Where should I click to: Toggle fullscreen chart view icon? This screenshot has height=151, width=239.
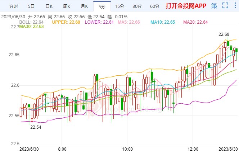click(225, 5)
